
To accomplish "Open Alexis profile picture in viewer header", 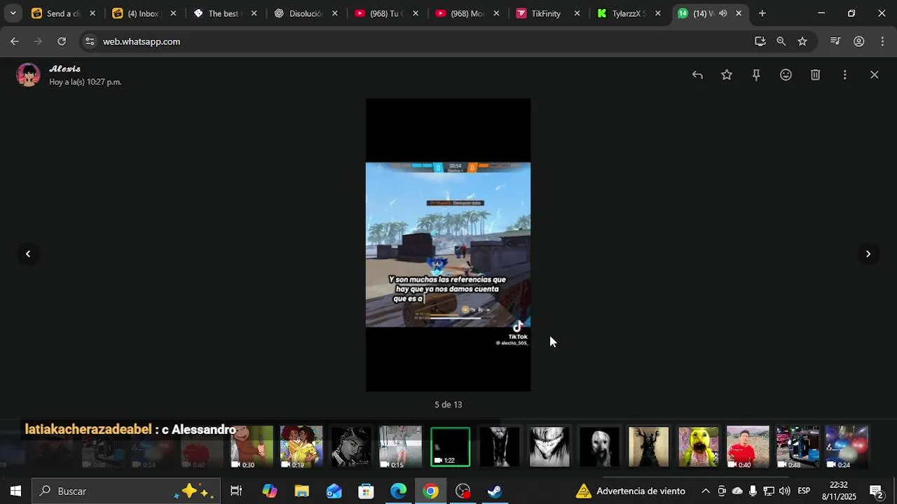I will coord(28,75).
